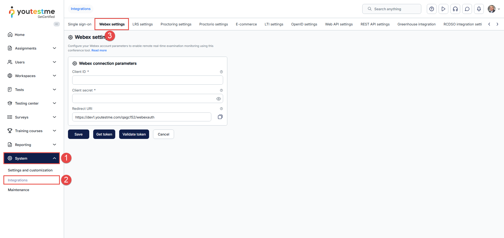Click the Assignments clipboard icon
This screenshot has height=238, width=504.
[10, 48]
